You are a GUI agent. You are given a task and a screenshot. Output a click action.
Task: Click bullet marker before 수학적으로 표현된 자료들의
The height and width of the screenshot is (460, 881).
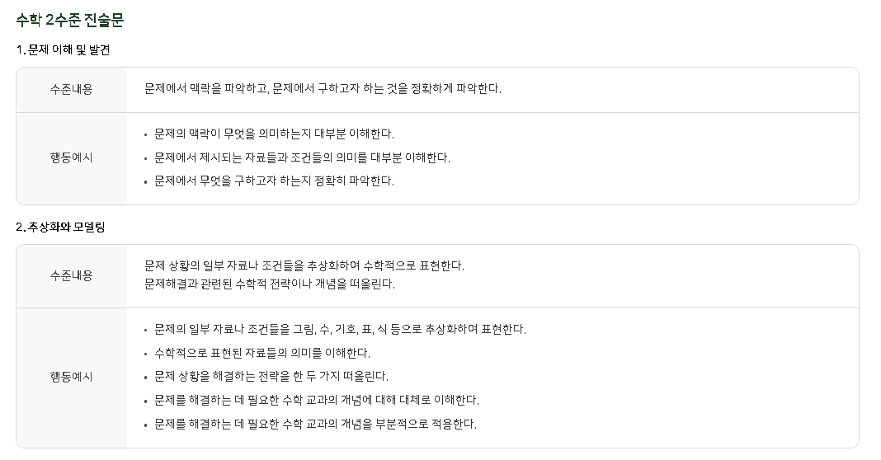click(145, 354)
